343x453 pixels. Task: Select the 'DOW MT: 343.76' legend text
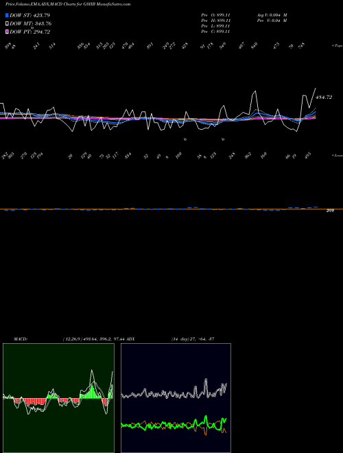tap(30, 23)
